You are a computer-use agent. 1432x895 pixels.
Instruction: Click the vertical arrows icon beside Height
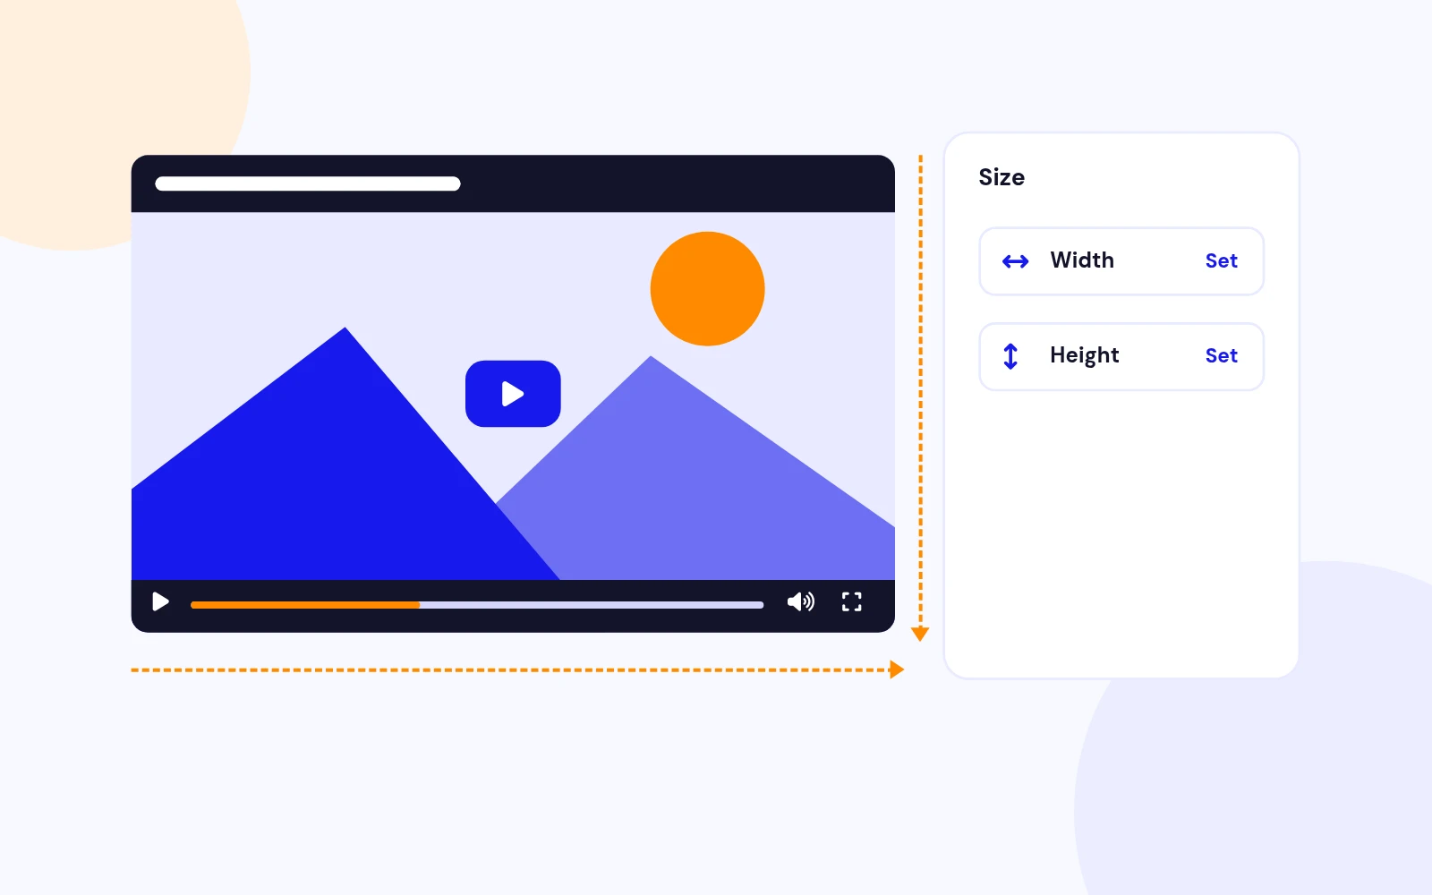pyautogui.click(x=1010, y=356)
